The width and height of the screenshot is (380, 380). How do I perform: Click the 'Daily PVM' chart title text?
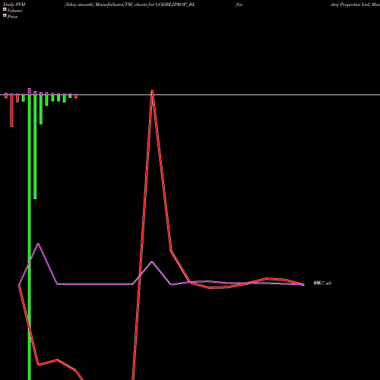[x=14, y=5]
